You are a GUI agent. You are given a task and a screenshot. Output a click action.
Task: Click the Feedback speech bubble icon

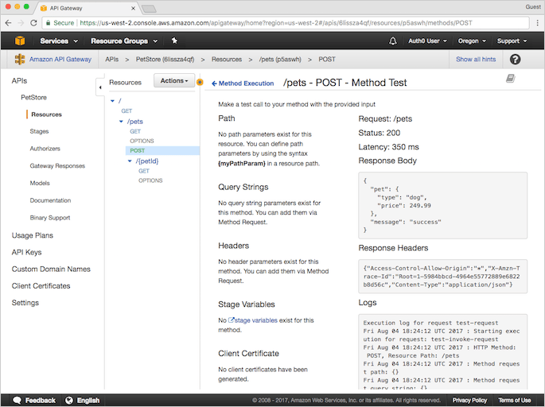click(17, 400)
